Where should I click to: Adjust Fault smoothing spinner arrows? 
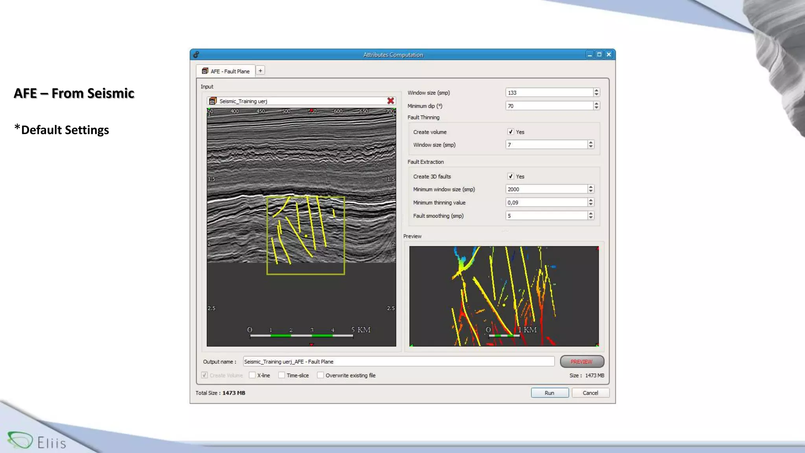pyautogui.click(x=590, y=215)
